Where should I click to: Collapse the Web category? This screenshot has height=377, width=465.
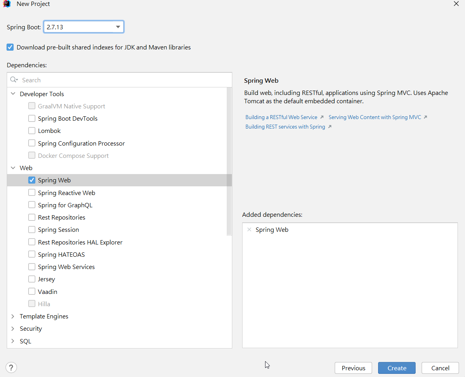click(13, 168)
